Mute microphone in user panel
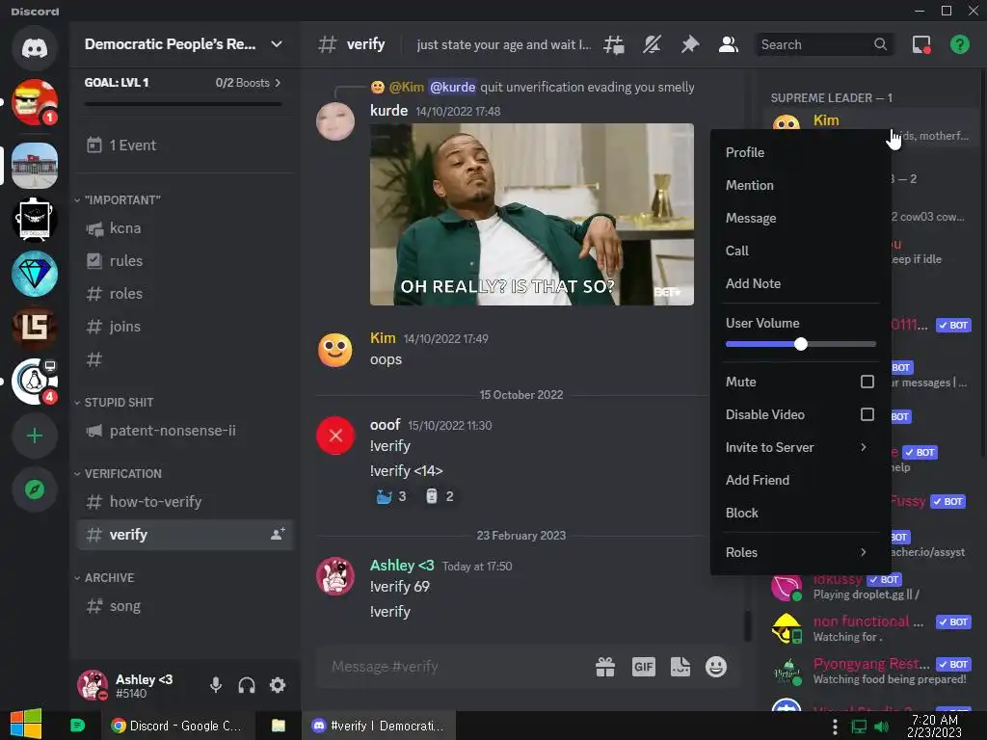 click(215, 685)
